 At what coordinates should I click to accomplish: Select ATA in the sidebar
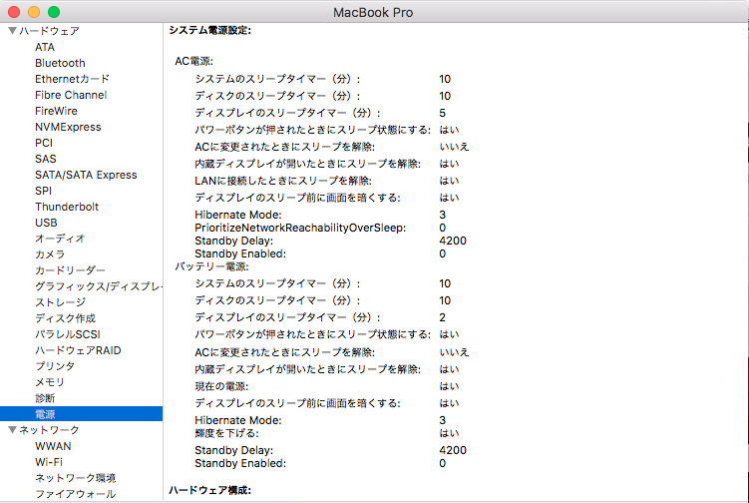(x=45, y=47)
